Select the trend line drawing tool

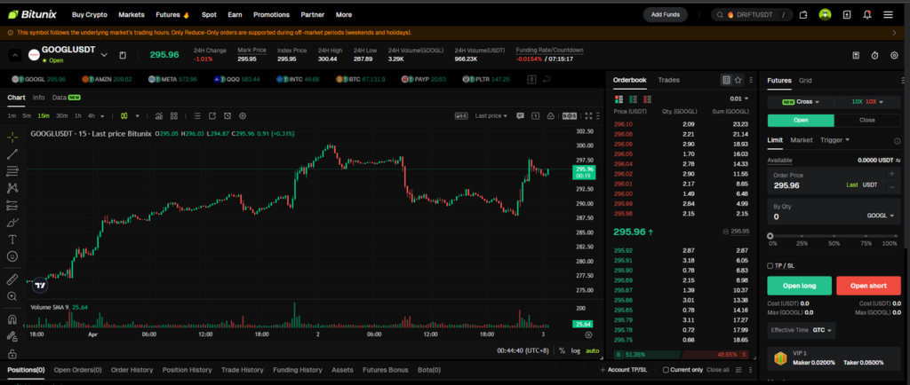[12, 154]
